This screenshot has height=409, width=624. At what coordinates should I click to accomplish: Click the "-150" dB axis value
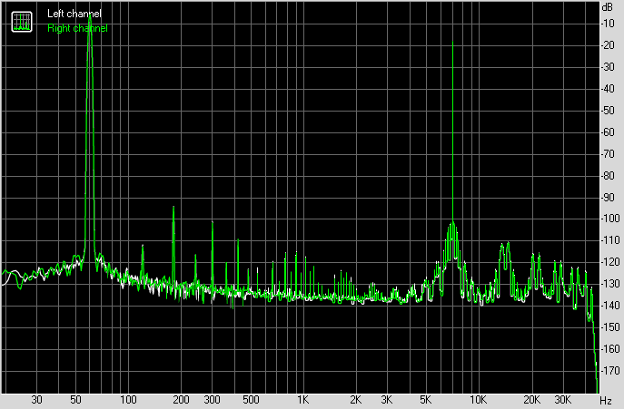point(610,327)
